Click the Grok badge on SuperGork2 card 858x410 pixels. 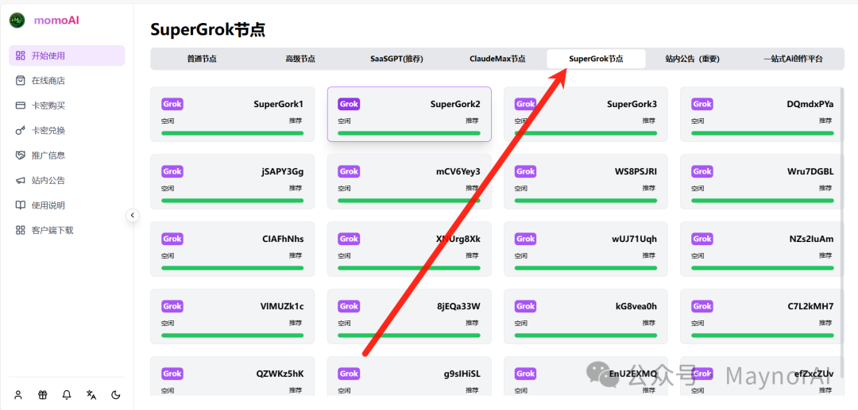(349, 104)
